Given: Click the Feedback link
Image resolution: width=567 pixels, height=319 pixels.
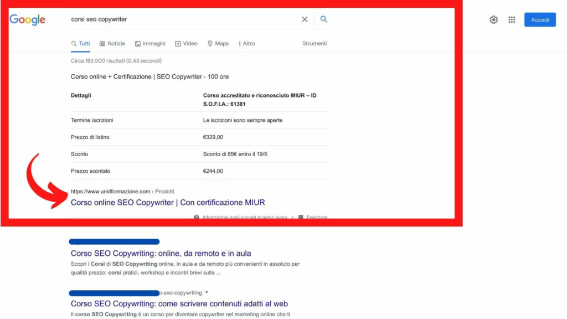Looking at the screenshot, I should pos(317,217).
